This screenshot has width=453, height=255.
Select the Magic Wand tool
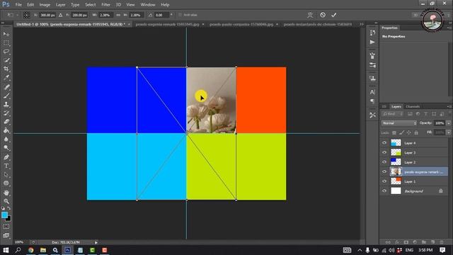coord(6,60)
